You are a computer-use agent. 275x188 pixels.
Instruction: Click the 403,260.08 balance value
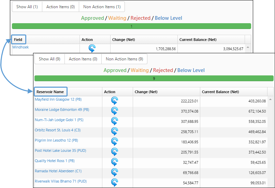click(257, 101)
